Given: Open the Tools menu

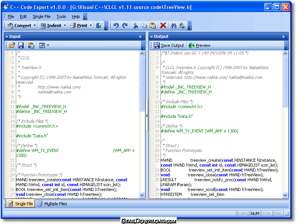Looking at the screenshot, I should coord(61,17).
